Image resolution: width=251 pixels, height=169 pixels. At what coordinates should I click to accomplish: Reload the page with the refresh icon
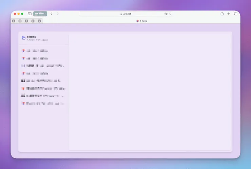pyautogui.click(x=170, y=14)
